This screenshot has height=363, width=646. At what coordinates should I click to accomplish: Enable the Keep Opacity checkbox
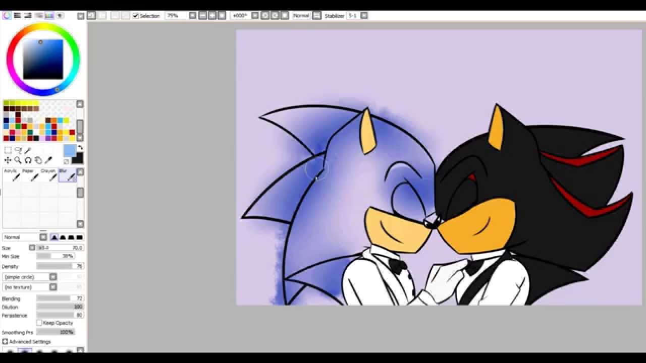pos(40,323)
